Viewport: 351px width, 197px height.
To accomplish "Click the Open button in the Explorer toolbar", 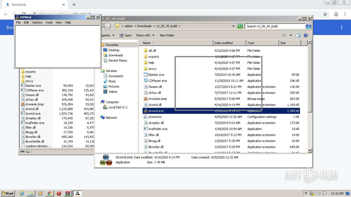I will (x=125, y=35).
